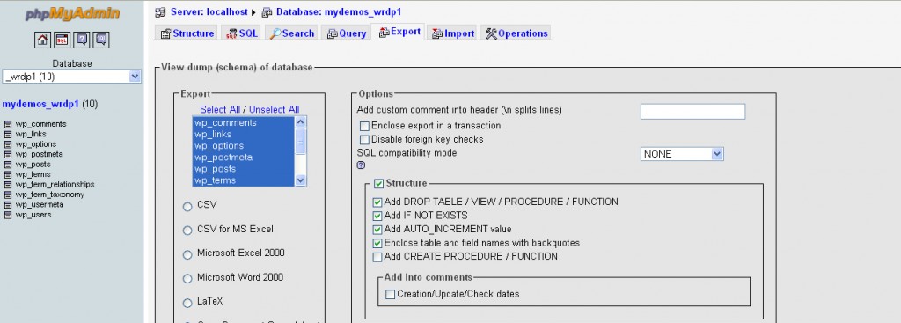Image resolution: width=901 pixels, height=323 pixels.
Task: Select wp_postmeta in export table list
Action: pos(244,158)
